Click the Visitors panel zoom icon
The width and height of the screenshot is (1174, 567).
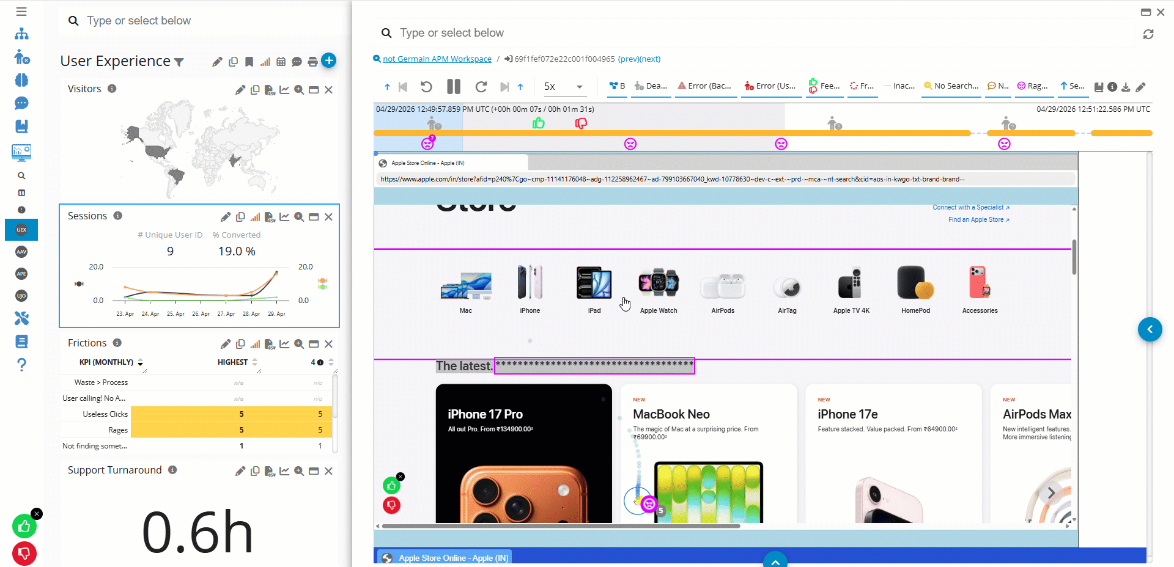pos(299,90)
